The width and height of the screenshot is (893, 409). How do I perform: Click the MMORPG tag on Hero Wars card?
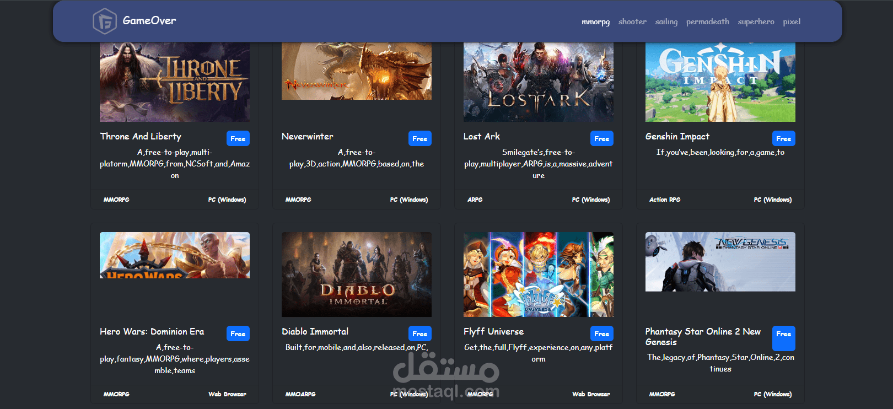[x=116, y=394]
